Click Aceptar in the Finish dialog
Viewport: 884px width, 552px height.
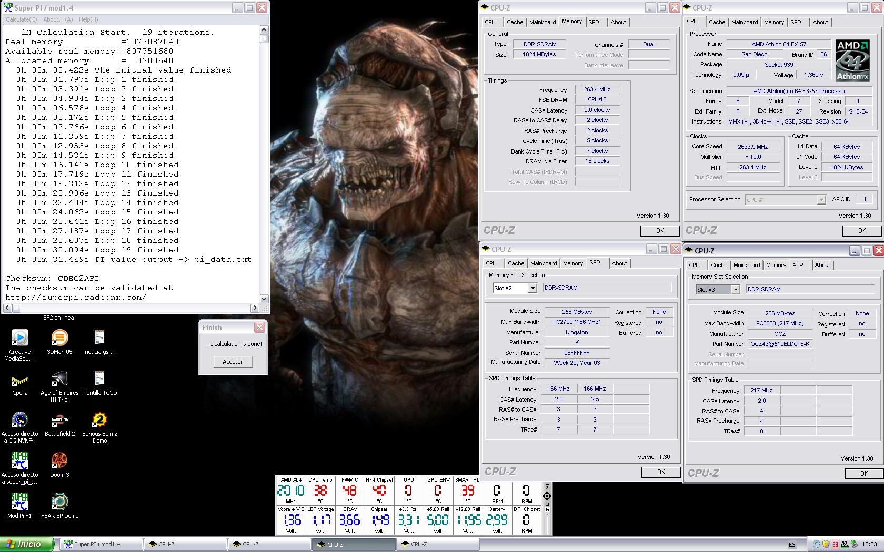pyautogui.click(x=233, y=362)
